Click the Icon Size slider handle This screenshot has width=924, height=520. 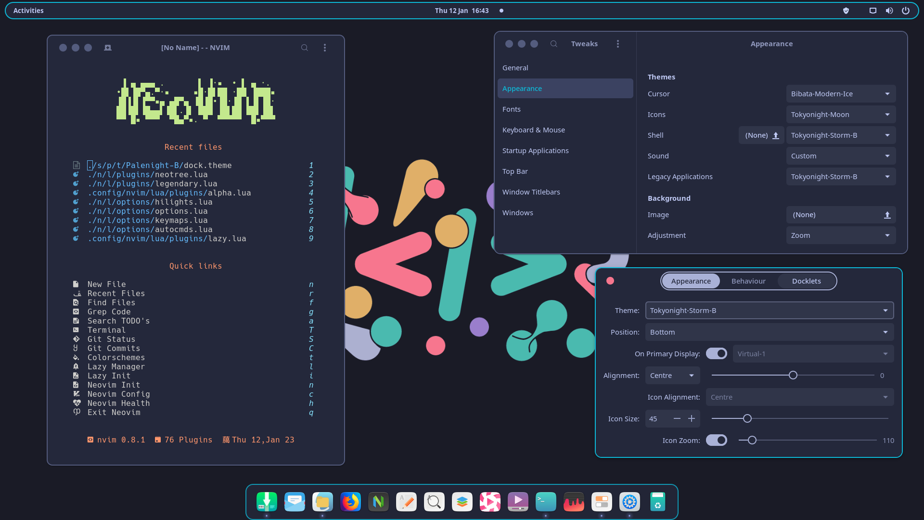tap(747, 418)
